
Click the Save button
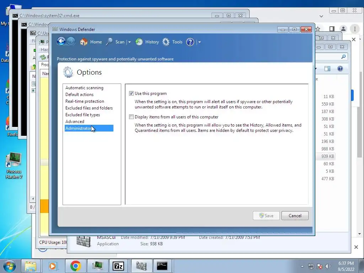(x=266, y=216)
